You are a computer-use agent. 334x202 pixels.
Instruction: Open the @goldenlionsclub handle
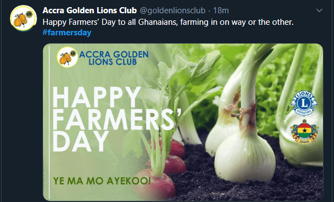tap(172, 10)
